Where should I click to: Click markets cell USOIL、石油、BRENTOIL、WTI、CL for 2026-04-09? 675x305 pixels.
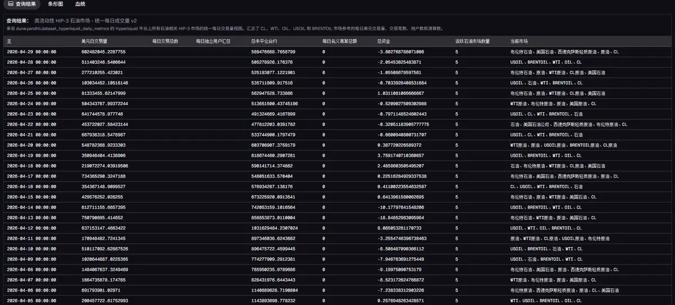pyautogui.click(x=546, y=259)
